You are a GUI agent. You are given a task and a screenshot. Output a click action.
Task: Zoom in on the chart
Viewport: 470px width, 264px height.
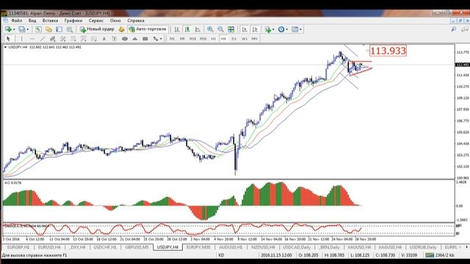click(x=210, y=29)
